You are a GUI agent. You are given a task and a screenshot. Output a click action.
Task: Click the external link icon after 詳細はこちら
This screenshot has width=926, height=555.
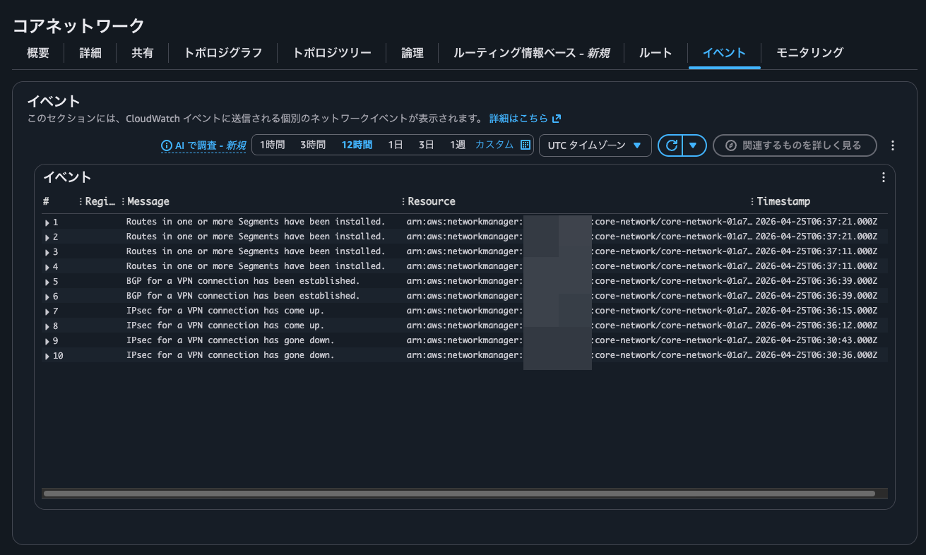(x=557, y=118)
